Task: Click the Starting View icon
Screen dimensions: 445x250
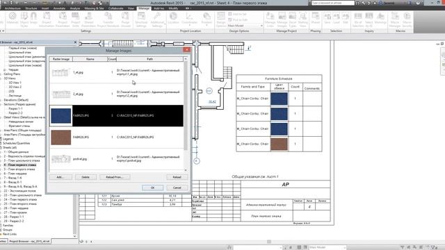Action: pos(303,19)
